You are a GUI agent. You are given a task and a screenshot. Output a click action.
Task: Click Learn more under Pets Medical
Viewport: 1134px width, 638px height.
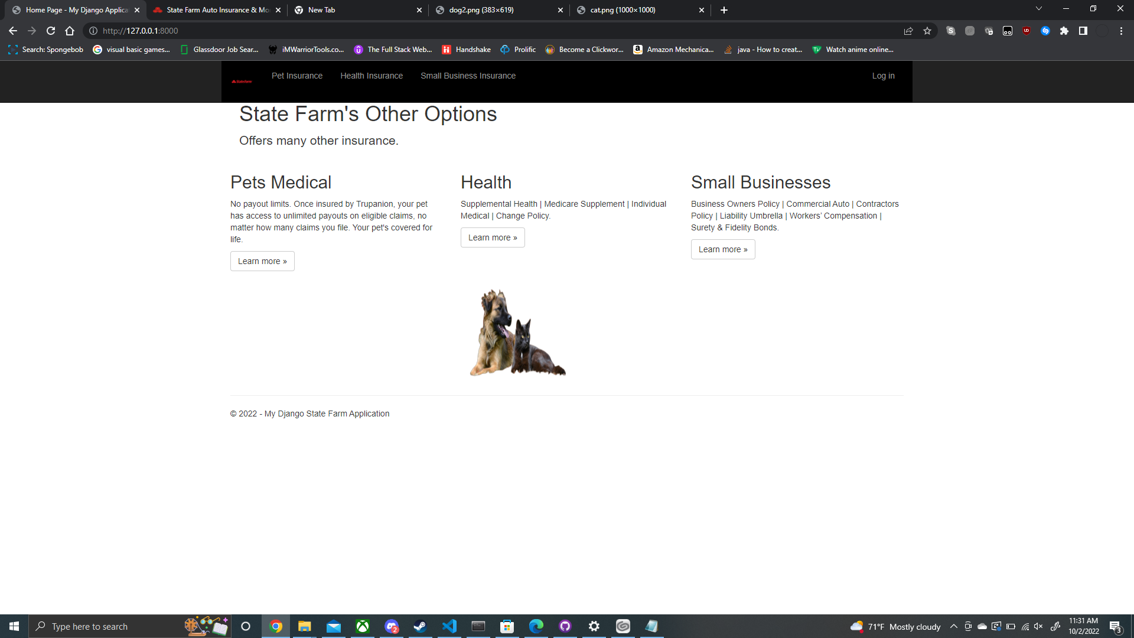coord(262,261)
